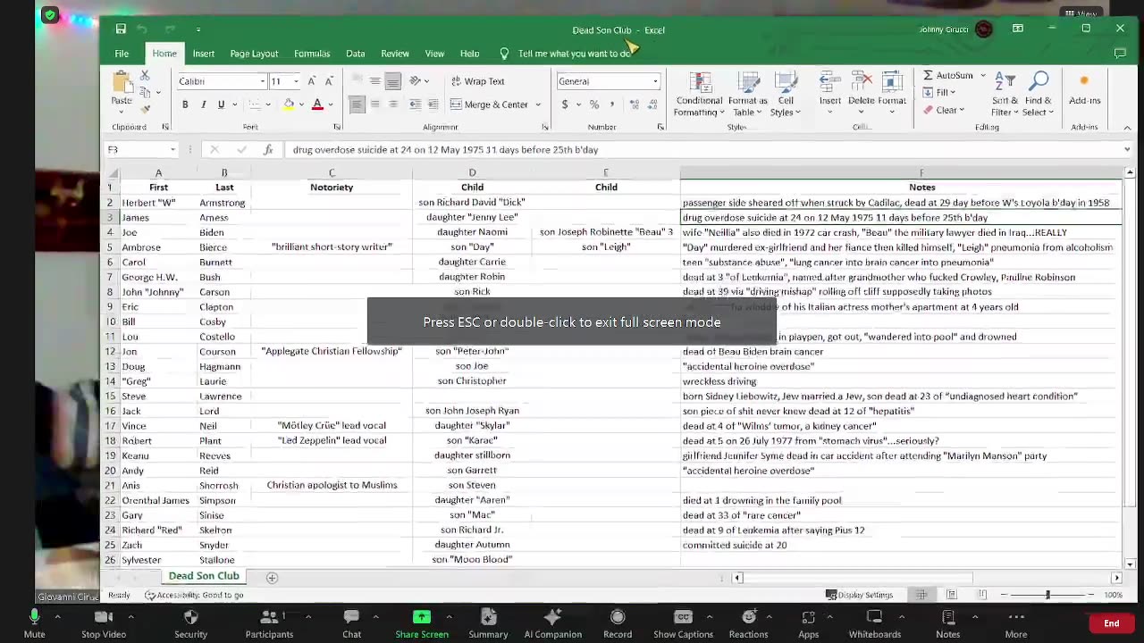1144x643 pixels.
Task: Toggle Align Left for the cell
Action: pyautogui.click(x=357, y=104)
